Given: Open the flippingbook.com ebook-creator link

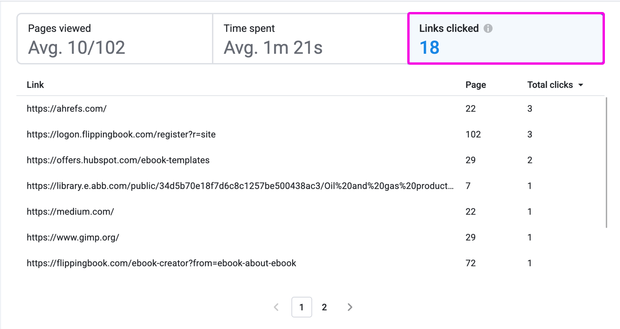Looking at the screenshot, I should [x=161, y=263].
